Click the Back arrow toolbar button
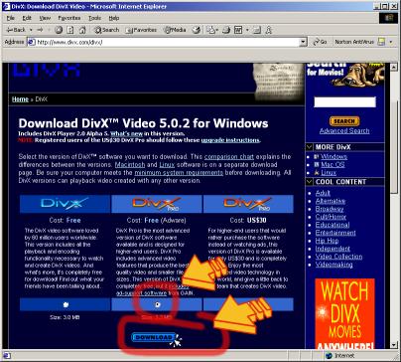The height and width of the screenshot is (362, 401). pyautogui.click(x=16, y=30)
